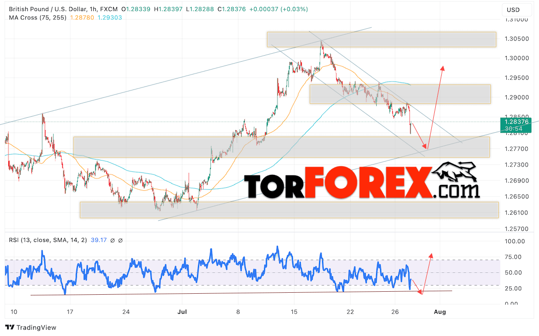Viewport: 539px width, 336px height.
Task: Click price axis label 1.27700
Action: coord(517,149)
